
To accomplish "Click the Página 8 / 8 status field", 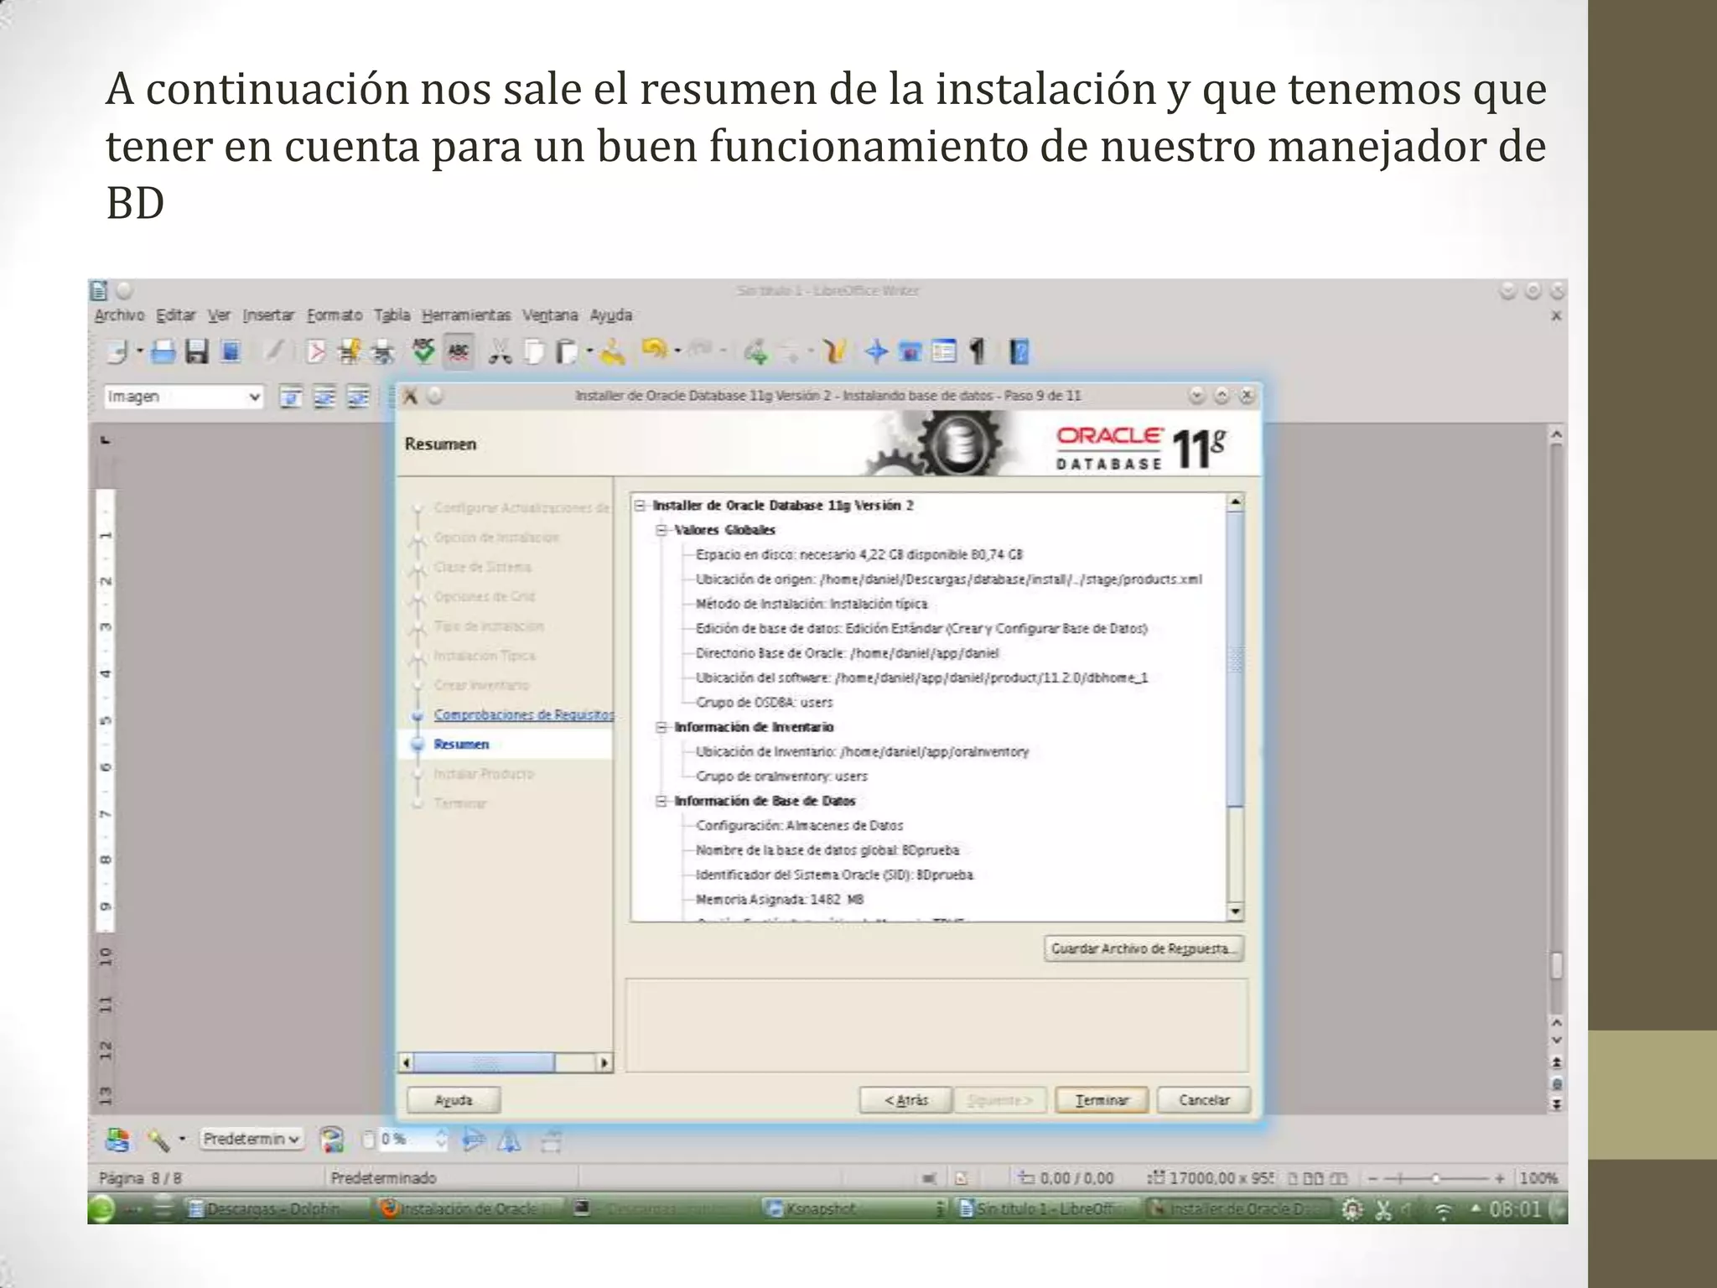I will 141,1179.
